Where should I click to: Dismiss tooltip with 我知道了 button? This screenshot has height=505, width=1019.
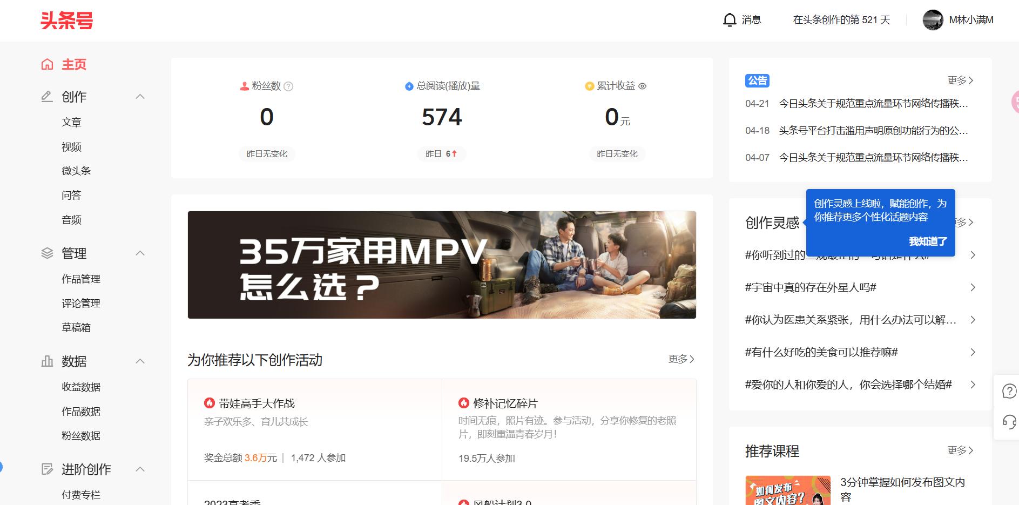pos(928,241)
